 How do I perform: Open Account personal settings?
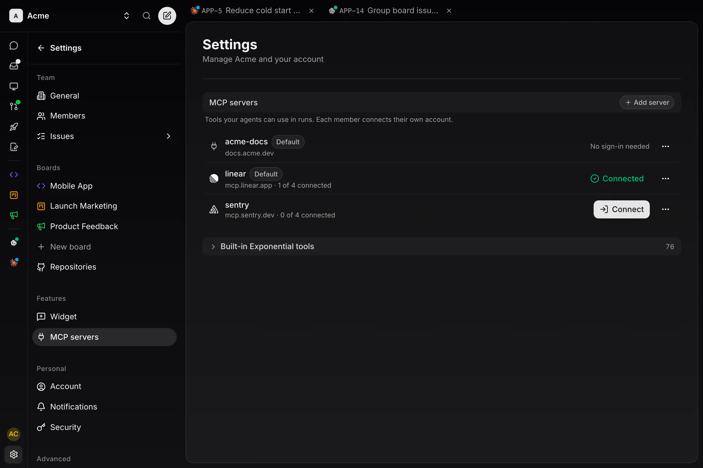pos(104,386)
